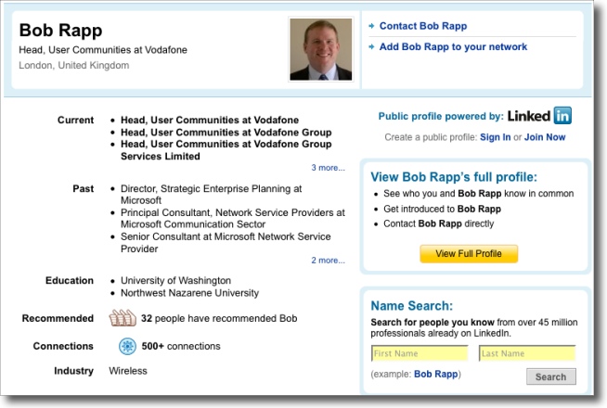Click the example Bob Rapp link
Image resolution: width=607 pixels, height=408 pixels.
tap(436, 375)
